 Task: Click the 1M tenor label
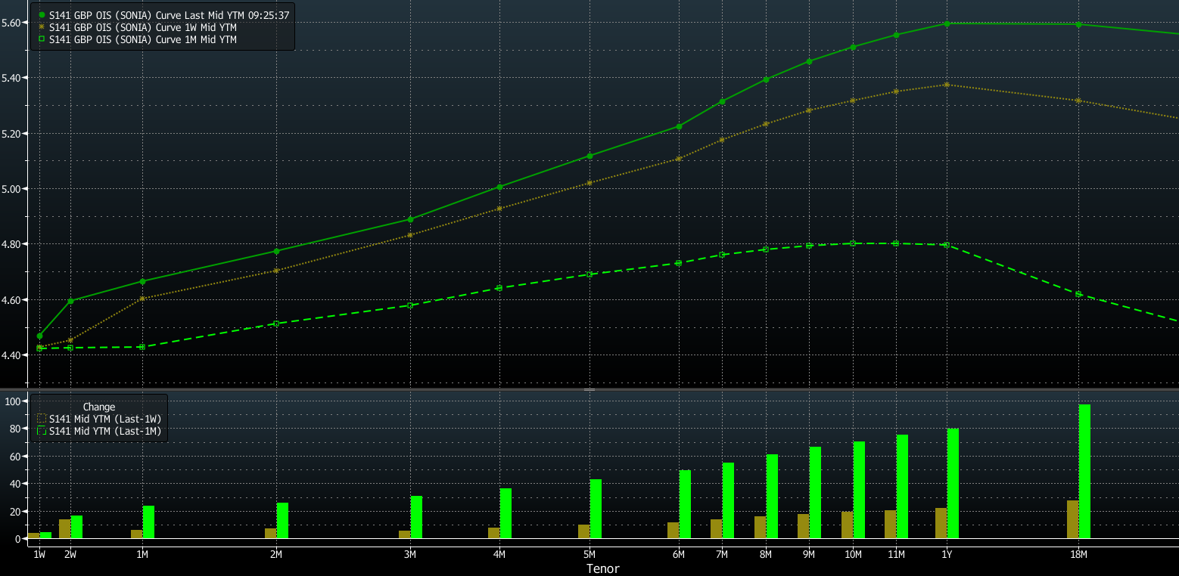tap(142, 554)
